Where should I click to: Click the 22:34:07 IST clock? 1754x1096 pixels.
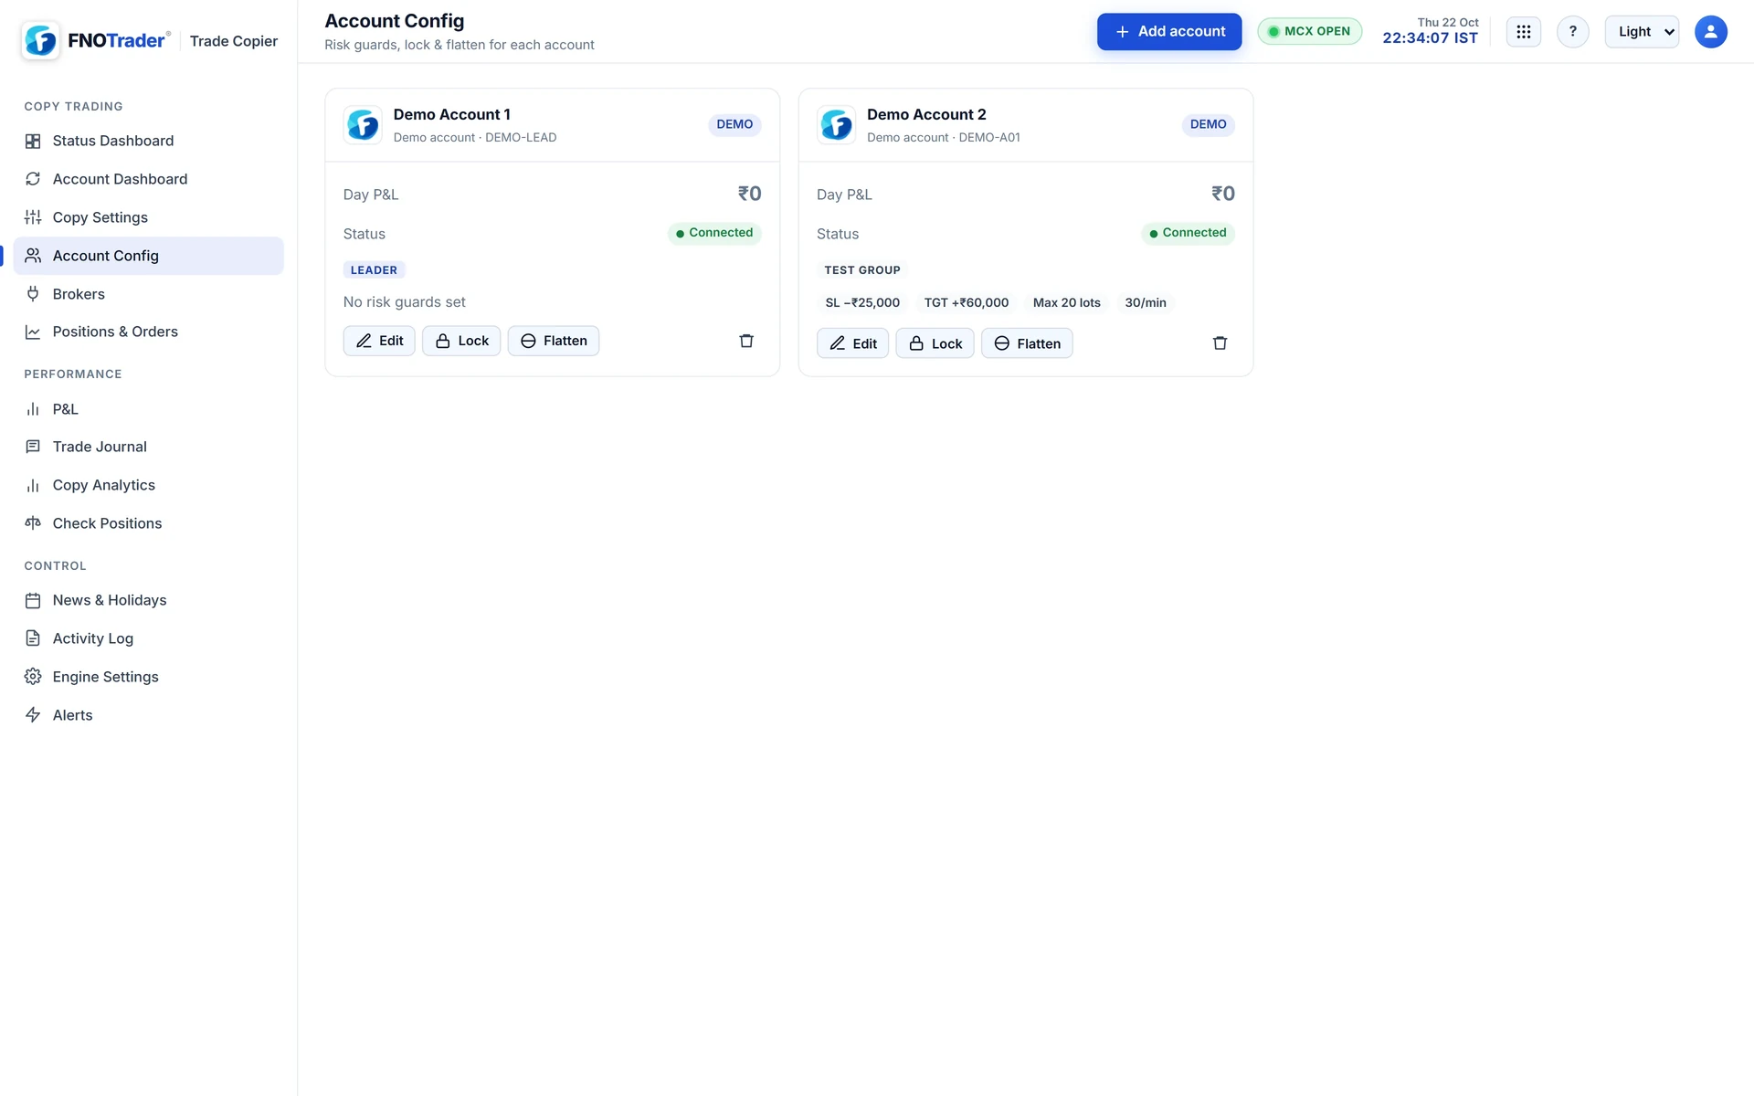point(1430,38)
